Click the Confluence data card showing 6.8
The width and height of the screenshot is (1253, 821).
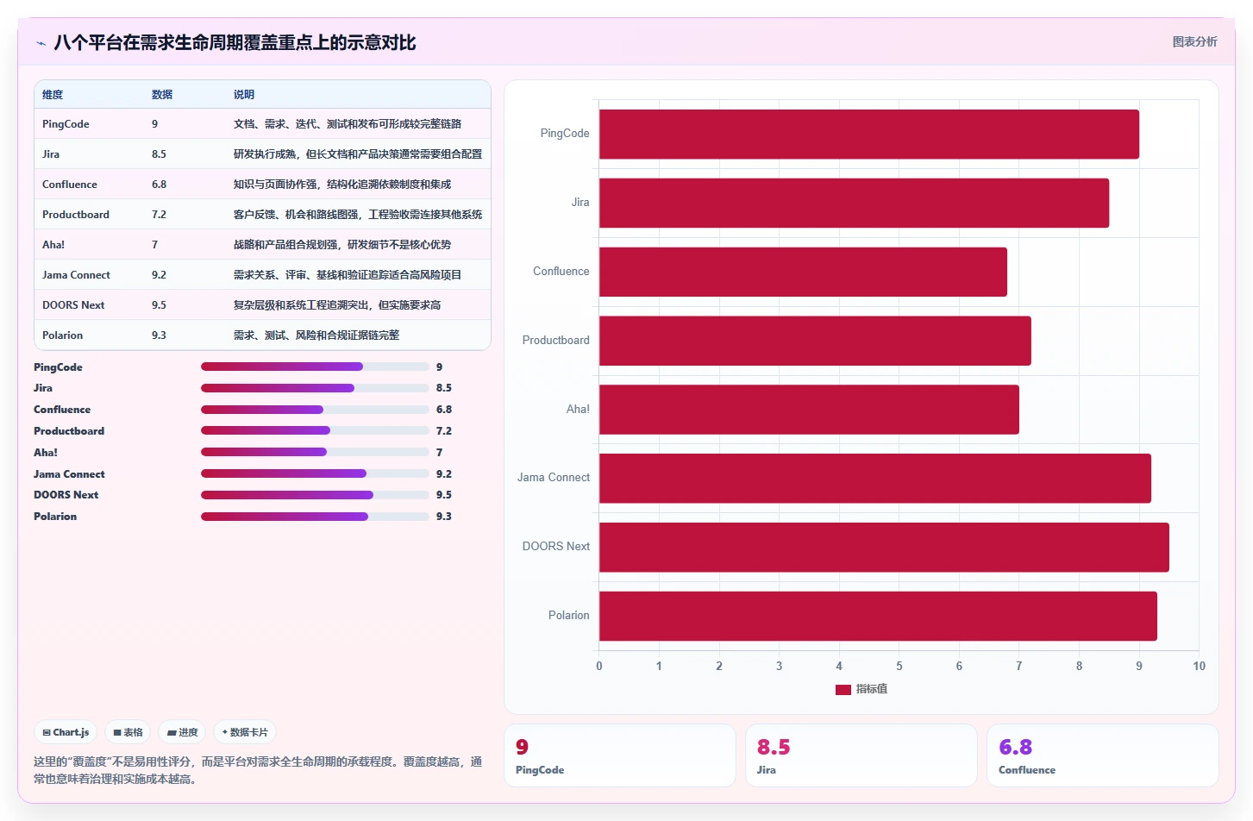(x=1103, y=755)
